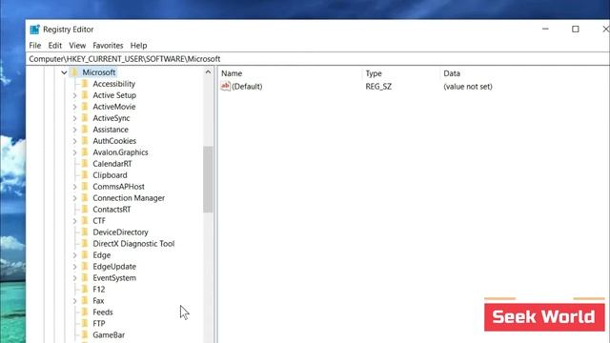Click the CommsAPHost folder icon
Image resolution: width=610 pixels, height=343 pixels.
[x=85, y=187]
